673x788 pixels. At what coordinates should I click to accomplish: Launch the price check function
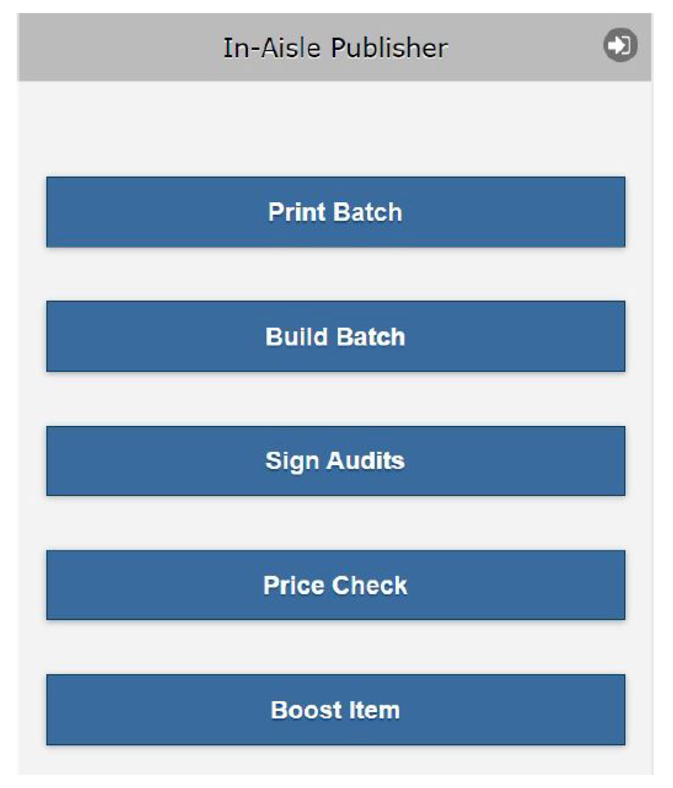pos(335,585)
